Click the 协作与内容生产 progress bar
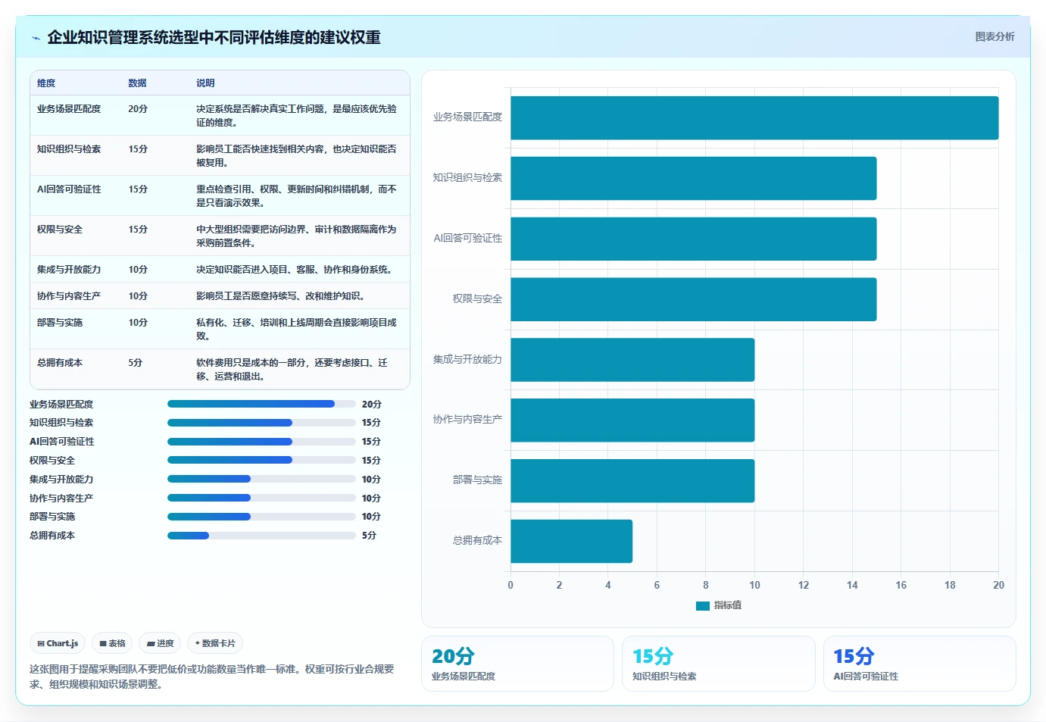This screenshot has width=1046, height=722. tap(261, 498)
